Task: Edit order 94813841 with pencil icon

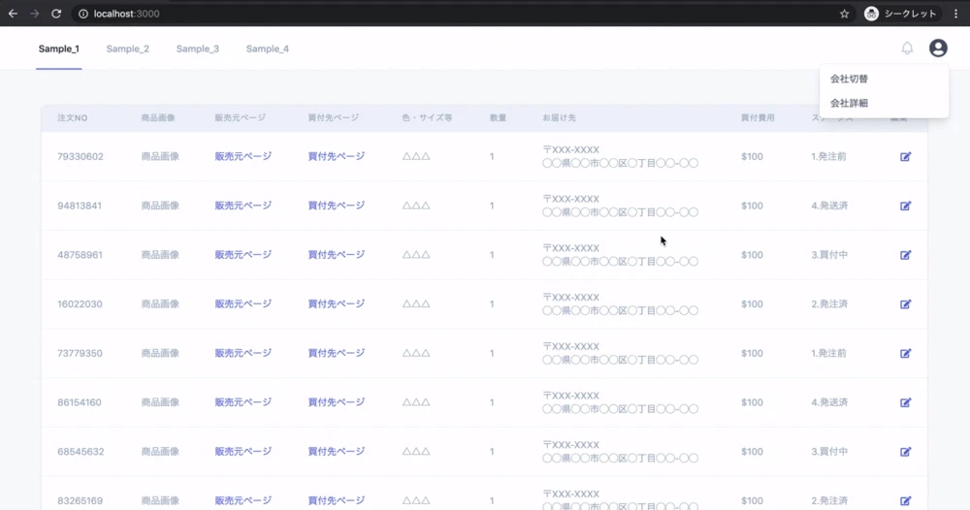Action: pyautogui.click(x=906, y=206)
